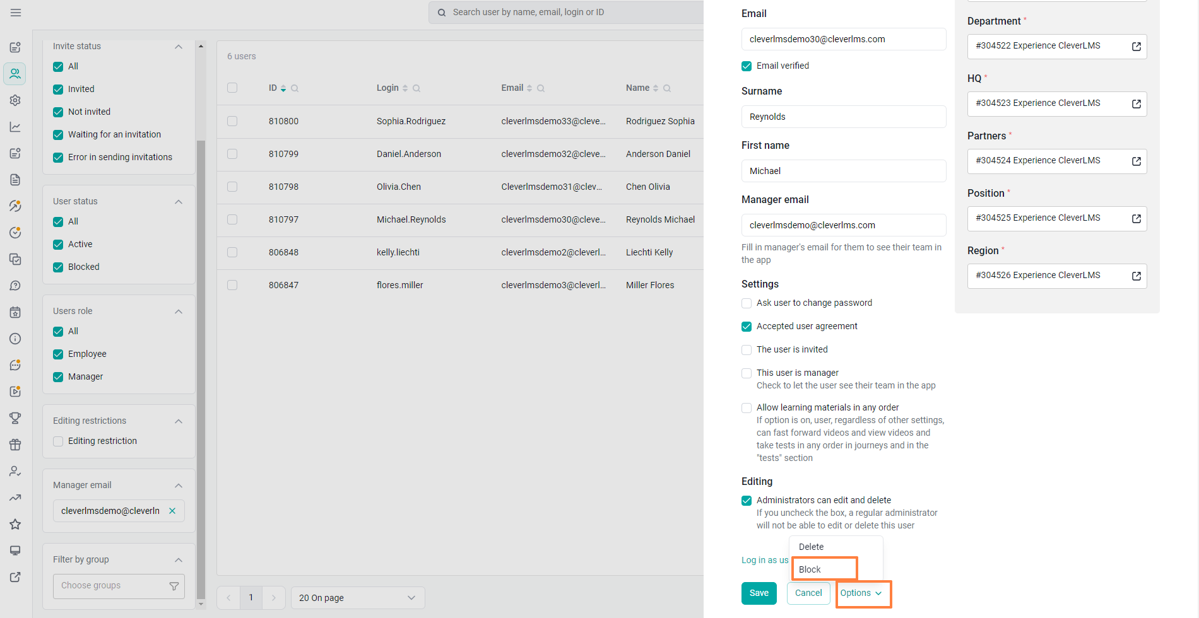Collapse the Users role filter section
Screen dimensions: 1199x618
[179, 312]
